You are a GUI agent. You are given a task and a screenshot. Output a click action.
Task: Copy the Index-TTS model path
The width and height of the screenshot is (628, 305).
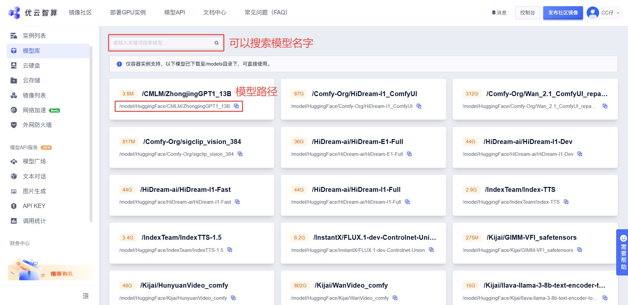point(566,202)
